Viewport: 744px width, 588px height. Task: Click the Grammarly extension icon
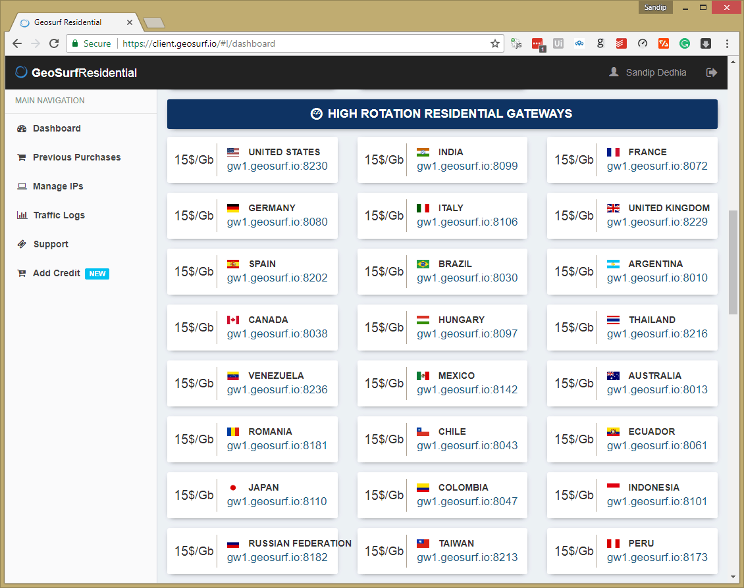[684, 43]
